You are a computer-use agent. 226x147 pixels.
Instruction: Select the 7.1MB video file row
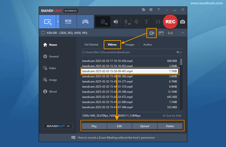click(x=129, y=102)
